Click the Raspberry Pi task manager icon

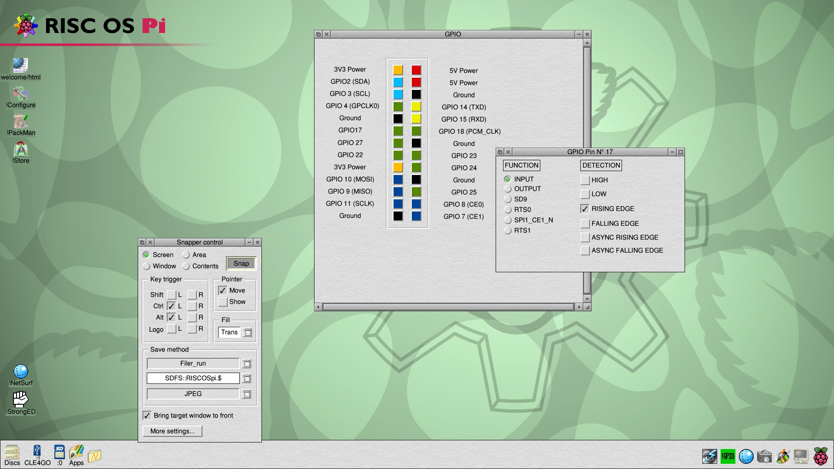click(821, 456)
